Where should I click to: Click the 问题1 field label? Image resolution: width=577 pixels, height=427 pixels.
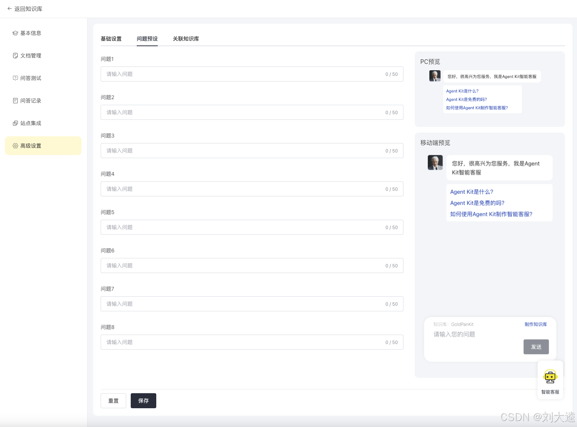point(107,59)
